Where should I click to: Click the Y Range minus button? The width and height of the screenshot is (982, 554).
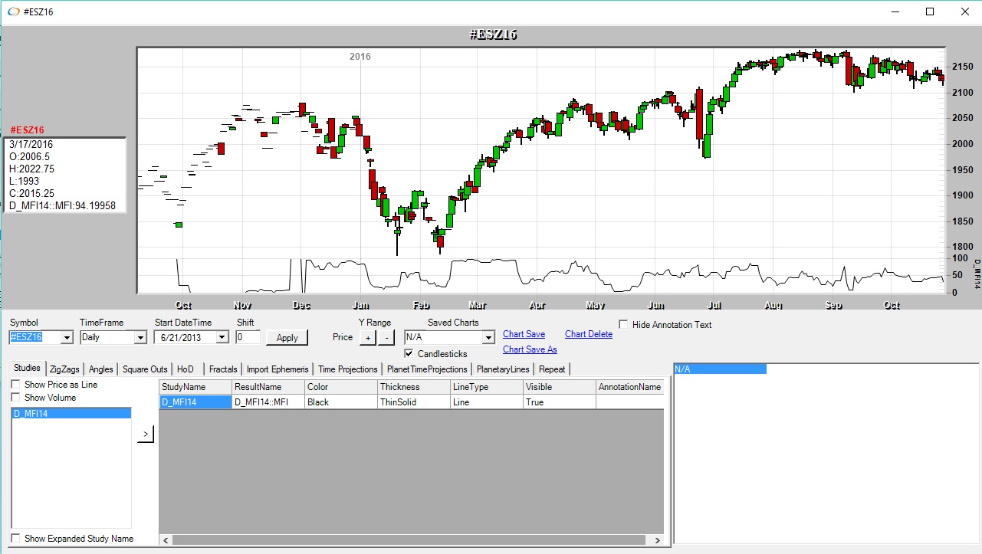pos(386,337)
